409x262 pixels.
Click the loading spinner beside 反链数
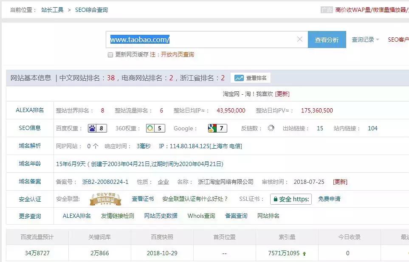(x=271, y=128)
